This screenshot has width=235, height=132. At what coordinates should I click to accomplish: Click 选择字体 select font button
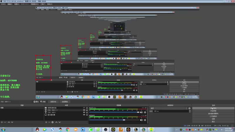(53, 102)
